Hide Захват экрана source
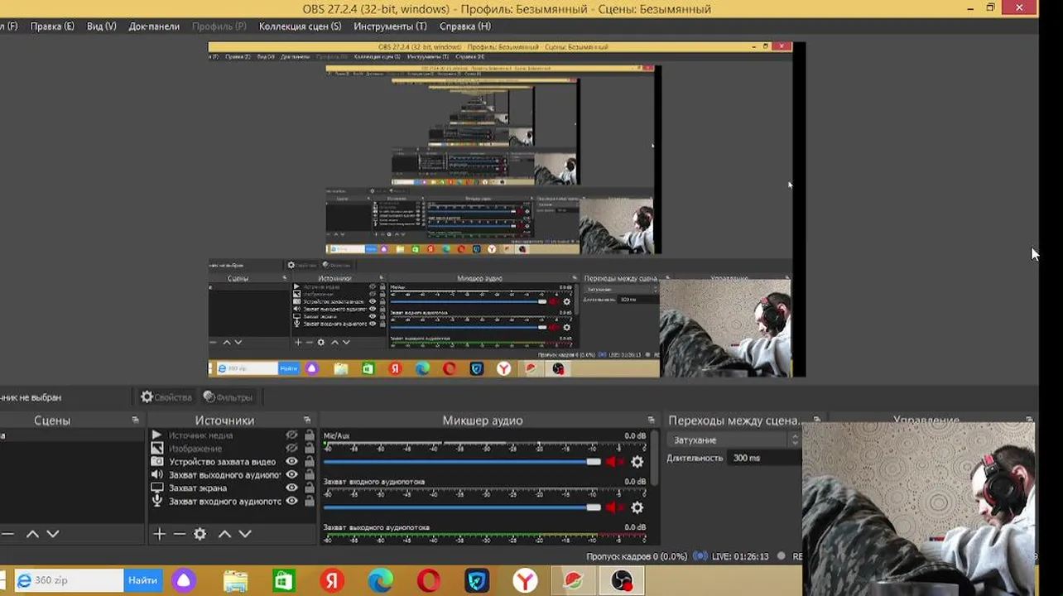The image size is (1063, 596). (291, 488)
